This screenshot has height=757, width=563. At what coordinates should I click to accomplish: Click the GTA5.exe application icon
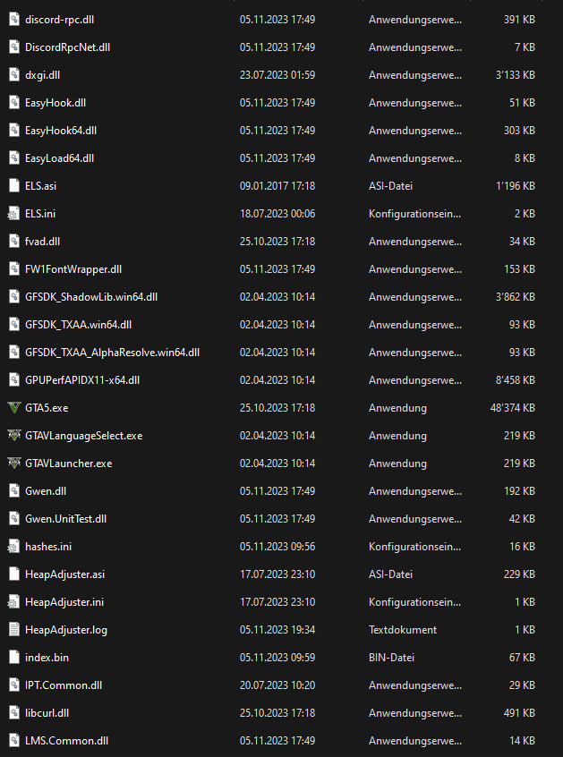tap(14, 408)
